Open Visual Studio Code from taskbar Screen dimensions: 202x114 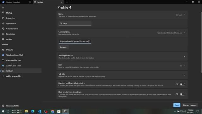click(39, 111)
